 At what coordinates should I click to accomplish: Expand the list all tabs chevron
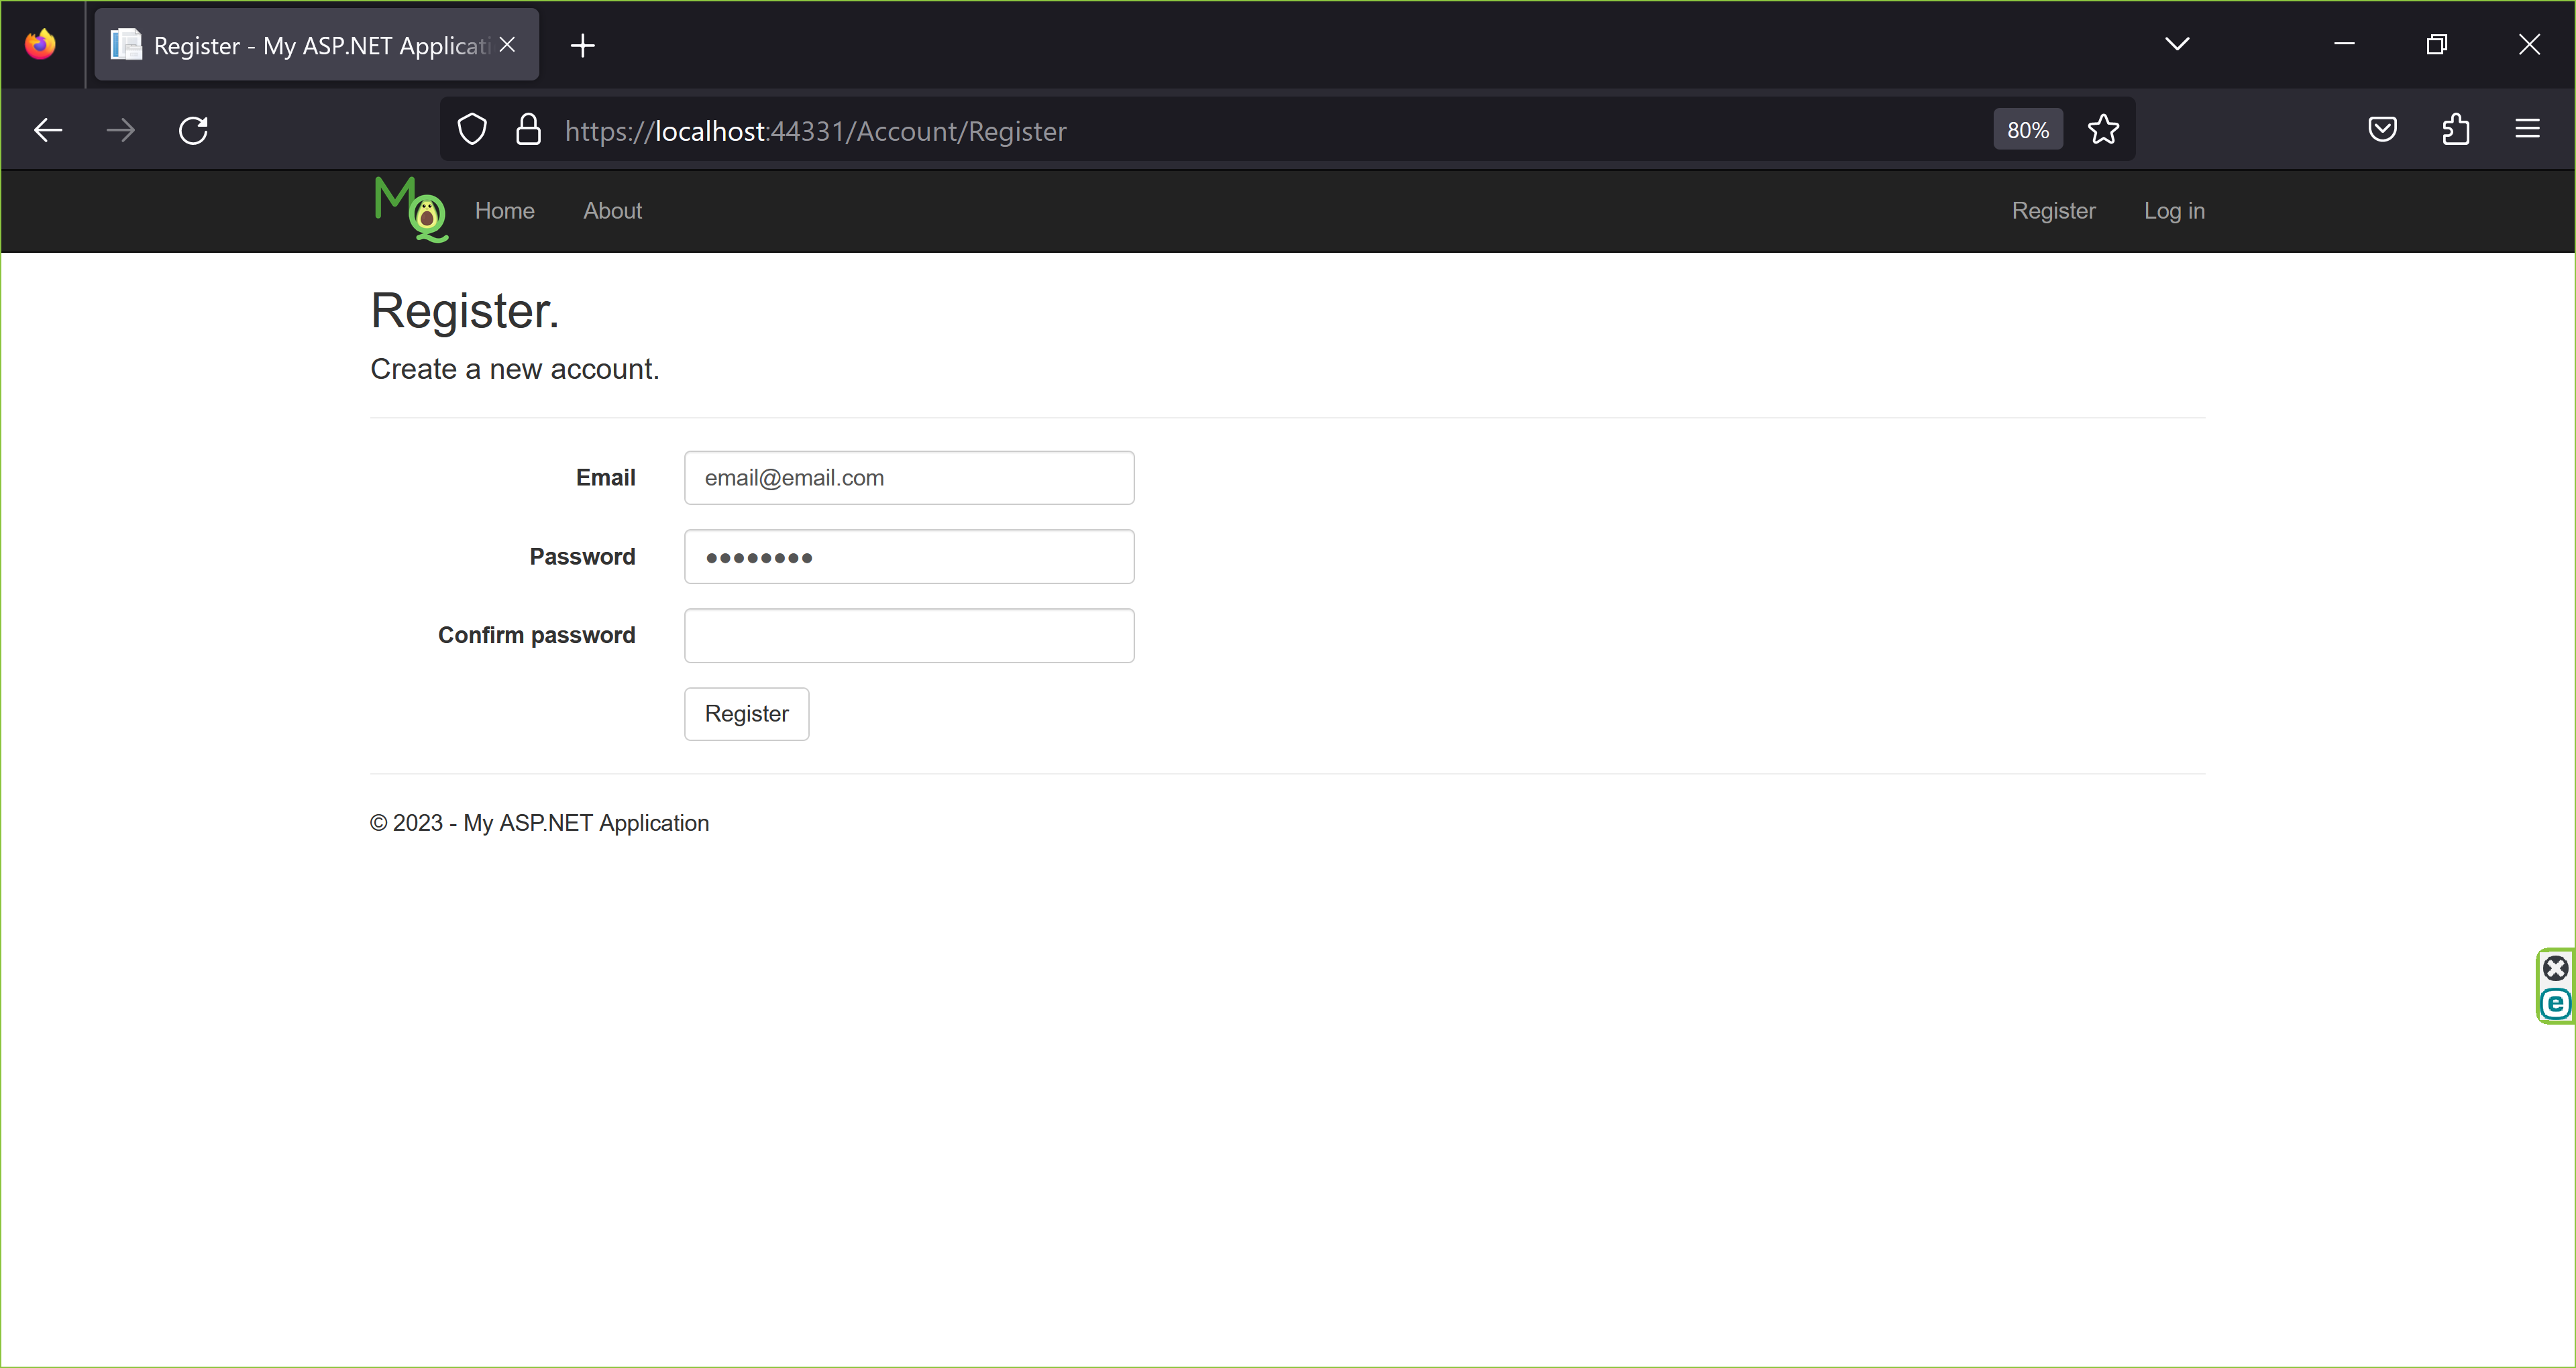[2177, 44]
